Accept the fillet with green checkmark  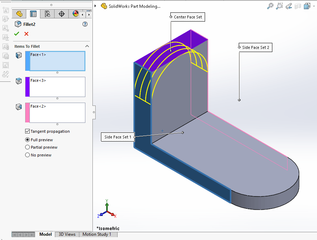coord(17,34)
